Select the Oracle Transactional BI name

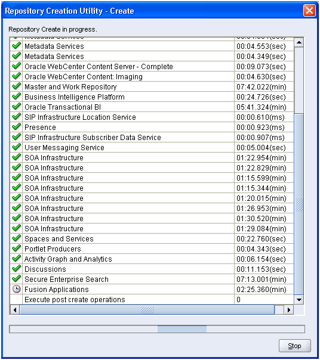click(63, 107)
